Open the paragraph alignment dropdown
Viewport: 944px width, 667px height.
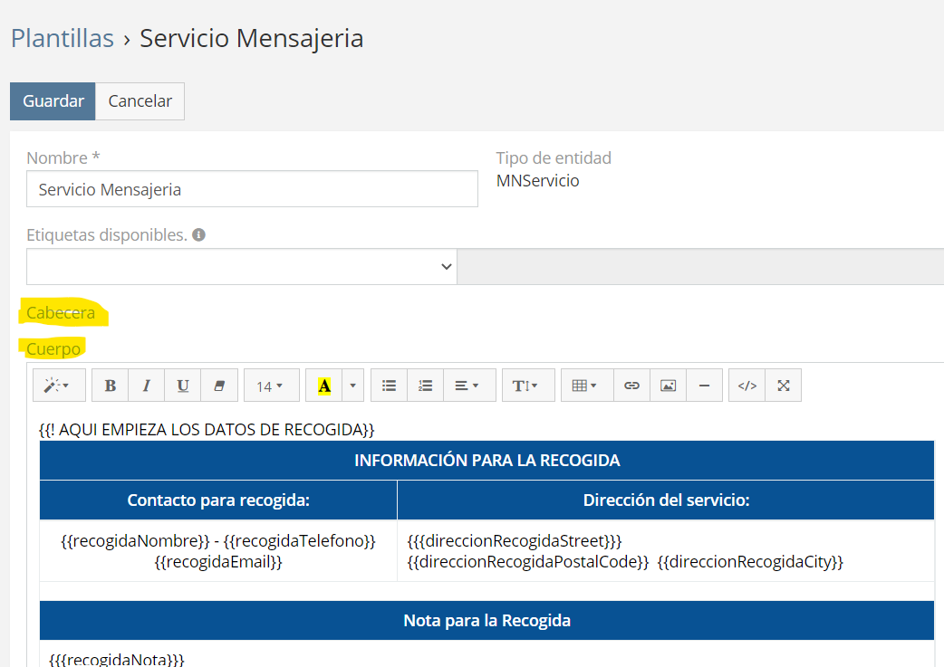point(468,386)
